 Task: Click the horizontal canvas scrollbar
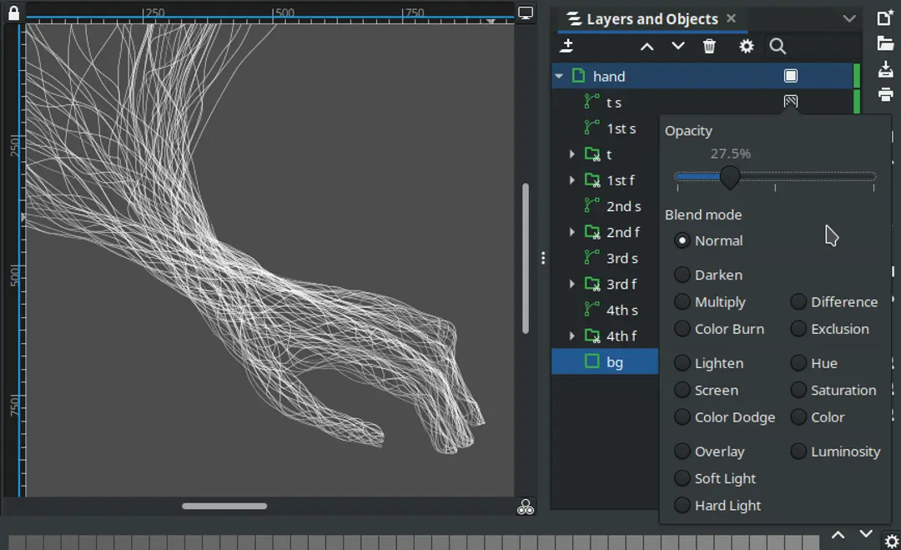(x=224, y=506)
